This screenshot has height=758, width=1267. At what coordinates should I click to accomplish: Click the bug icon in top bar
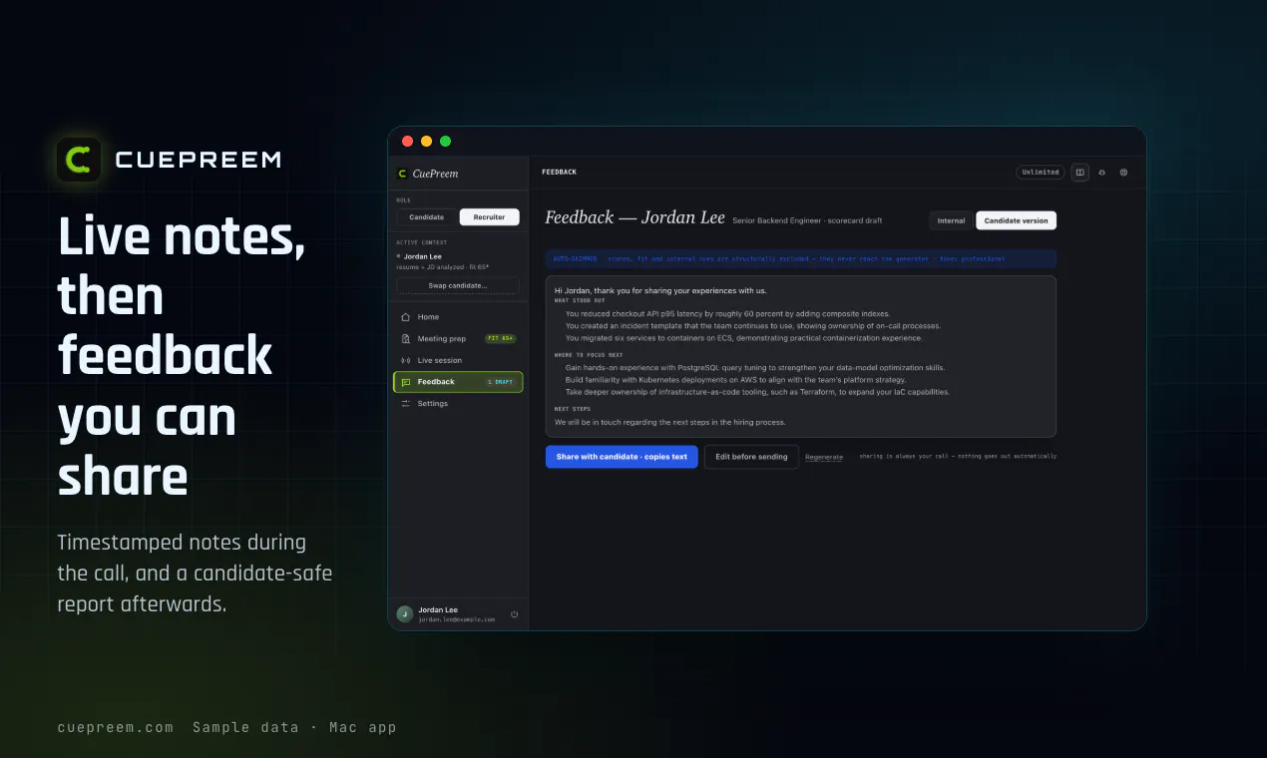[1102, 173]
